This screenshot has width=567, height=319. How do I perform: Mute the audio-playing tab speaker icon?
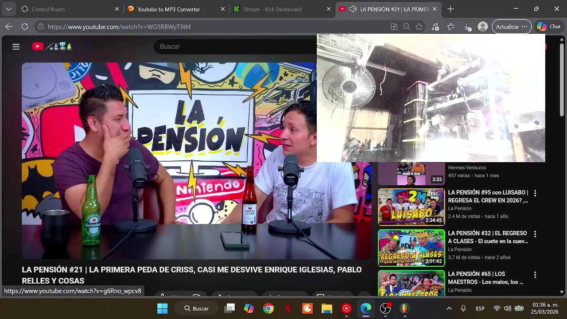353,9
